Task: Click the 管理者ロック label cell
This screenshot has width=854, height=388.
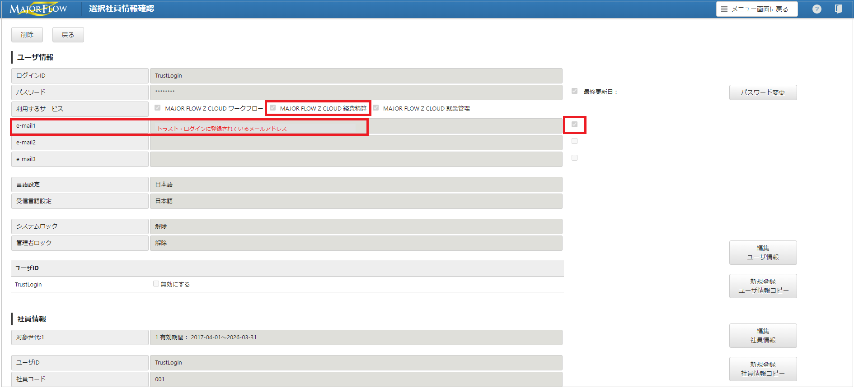Action: (x=80, y=243)
